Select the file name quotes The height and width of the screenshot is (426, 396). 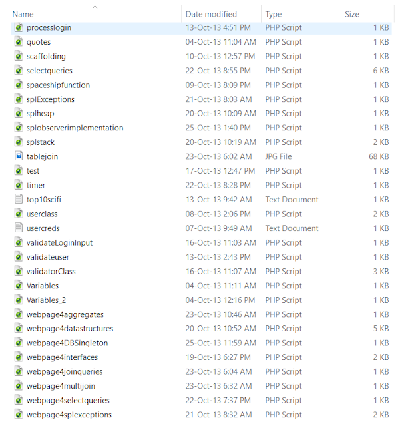point(39,42)
